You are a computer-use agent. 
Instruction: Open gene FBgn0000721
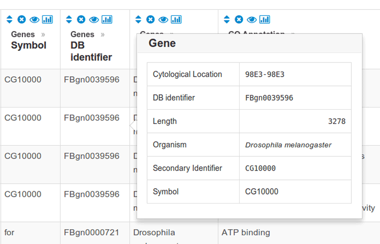click(x=92, y=232)
